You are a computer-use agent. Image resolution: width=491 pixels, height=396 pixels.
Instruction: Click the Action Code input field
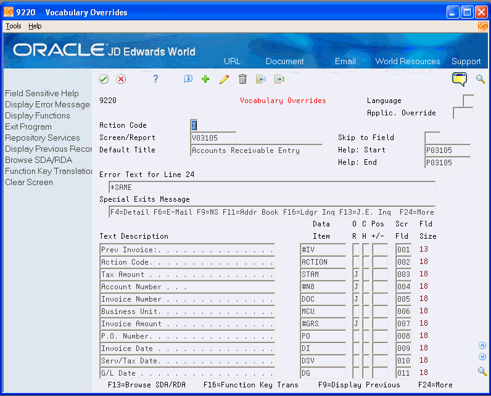(x=194, y=125)
